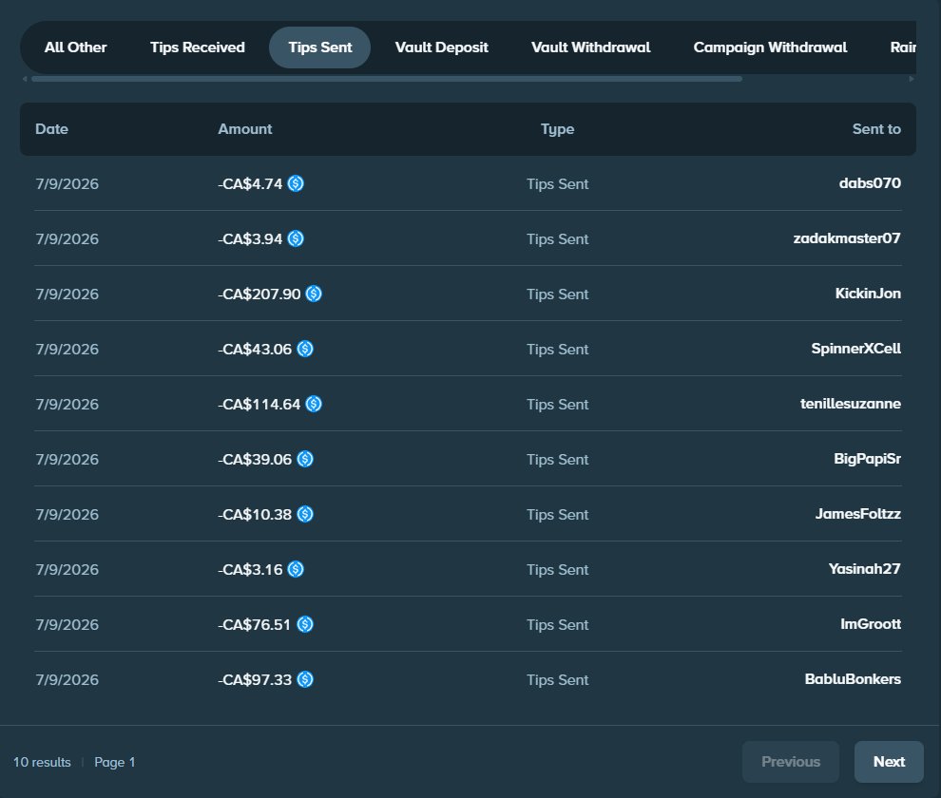
Task: Open user KickinJon profile
Action: click(x=868, y=294)
